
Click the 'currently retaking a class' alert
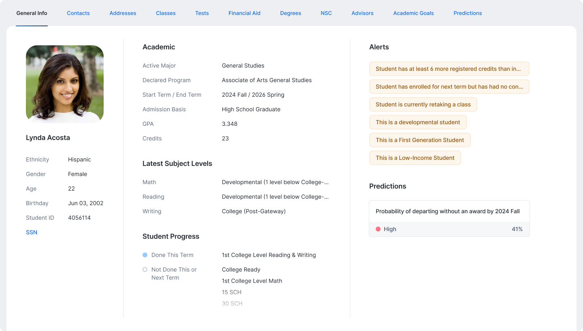tap(423, 104)
